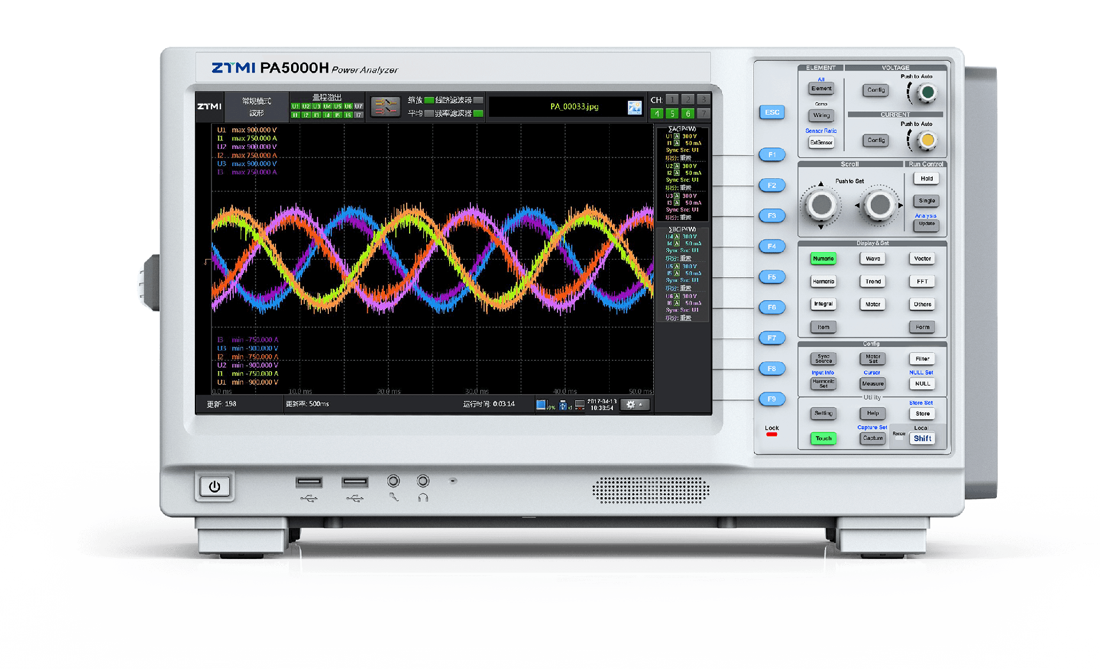Touch the first front USB port
Viewport: 1100px width, 669px height.
point(309,482)
